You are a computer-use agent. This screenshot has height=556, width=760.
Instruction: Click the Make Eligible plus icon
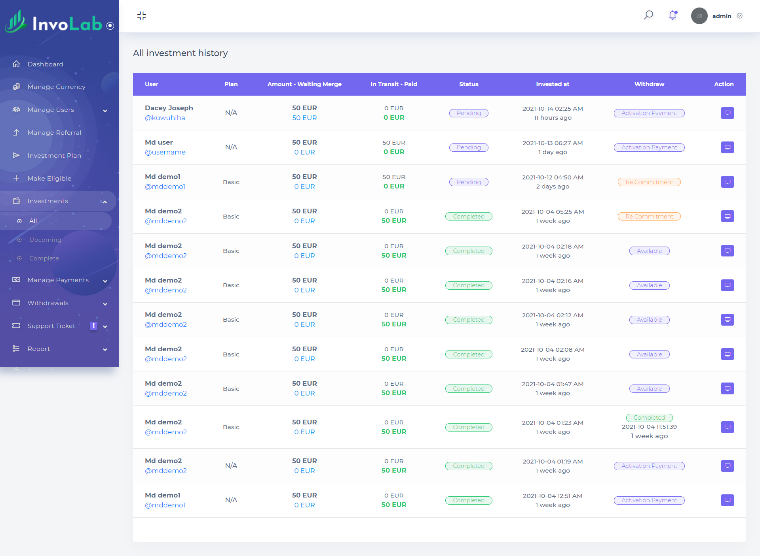(16, 178)
